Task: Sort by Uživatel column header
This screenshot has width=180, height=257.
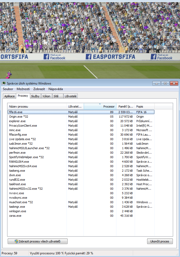Action: coord(75,107)
